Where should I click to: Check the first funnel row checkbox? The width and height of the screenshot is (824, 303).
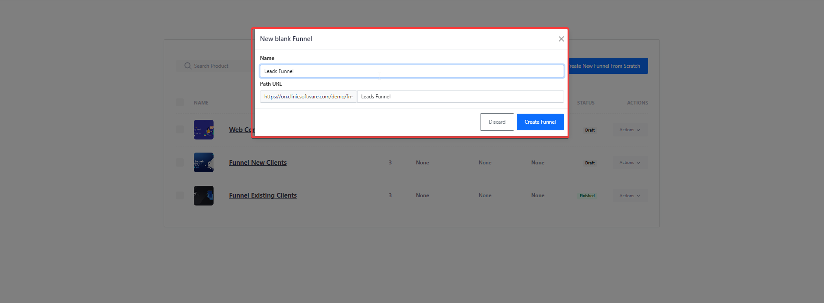(180, 129)
